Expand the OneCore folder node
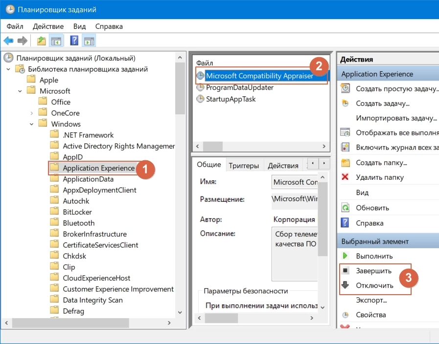Screen dimensions: 439x344 32,113
